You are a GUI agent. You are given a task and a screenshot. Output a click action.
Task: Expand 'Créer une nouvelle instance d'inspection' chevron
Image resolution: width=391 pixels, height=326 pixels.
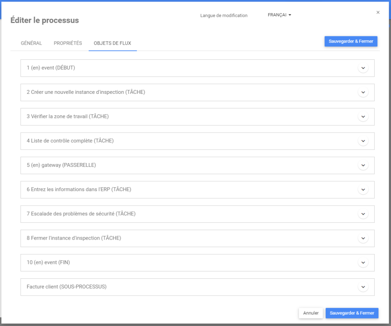pyautogui.click(x=363, y=92)
